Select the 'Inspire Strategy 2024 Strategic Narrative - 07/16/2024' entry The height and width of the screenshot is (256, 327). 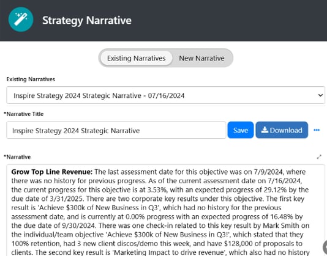point(99,95)
